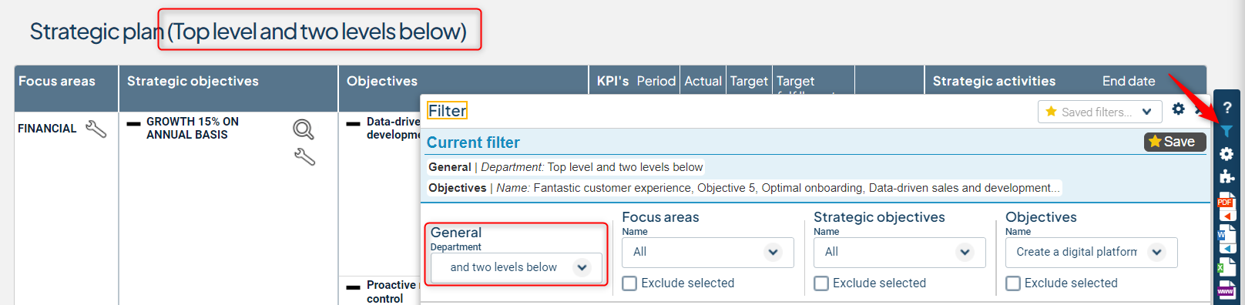Expand the General Department dropdown
Screen dimensions: 1245x305
tap(516, 267)
